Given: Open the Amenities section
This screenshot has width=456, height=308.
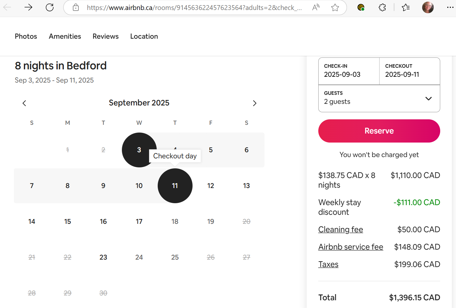Looking at the screenshot, I should tap(65, 36).
